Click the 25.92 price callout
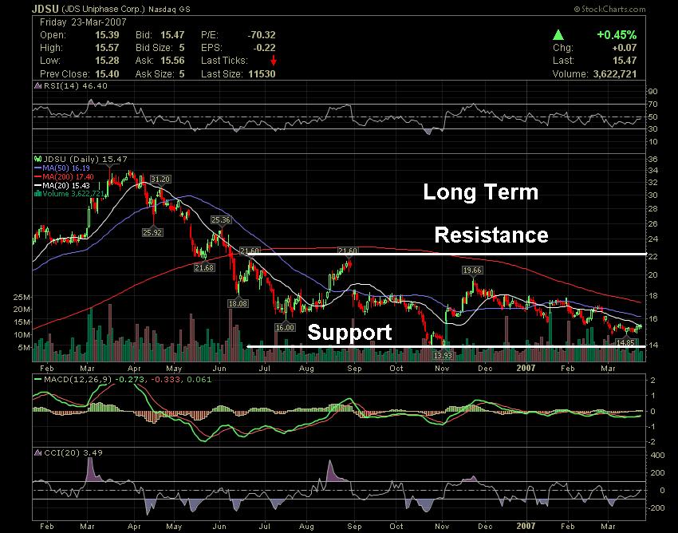Viewport: 678px width, 533px height. (x=152, y=233)
